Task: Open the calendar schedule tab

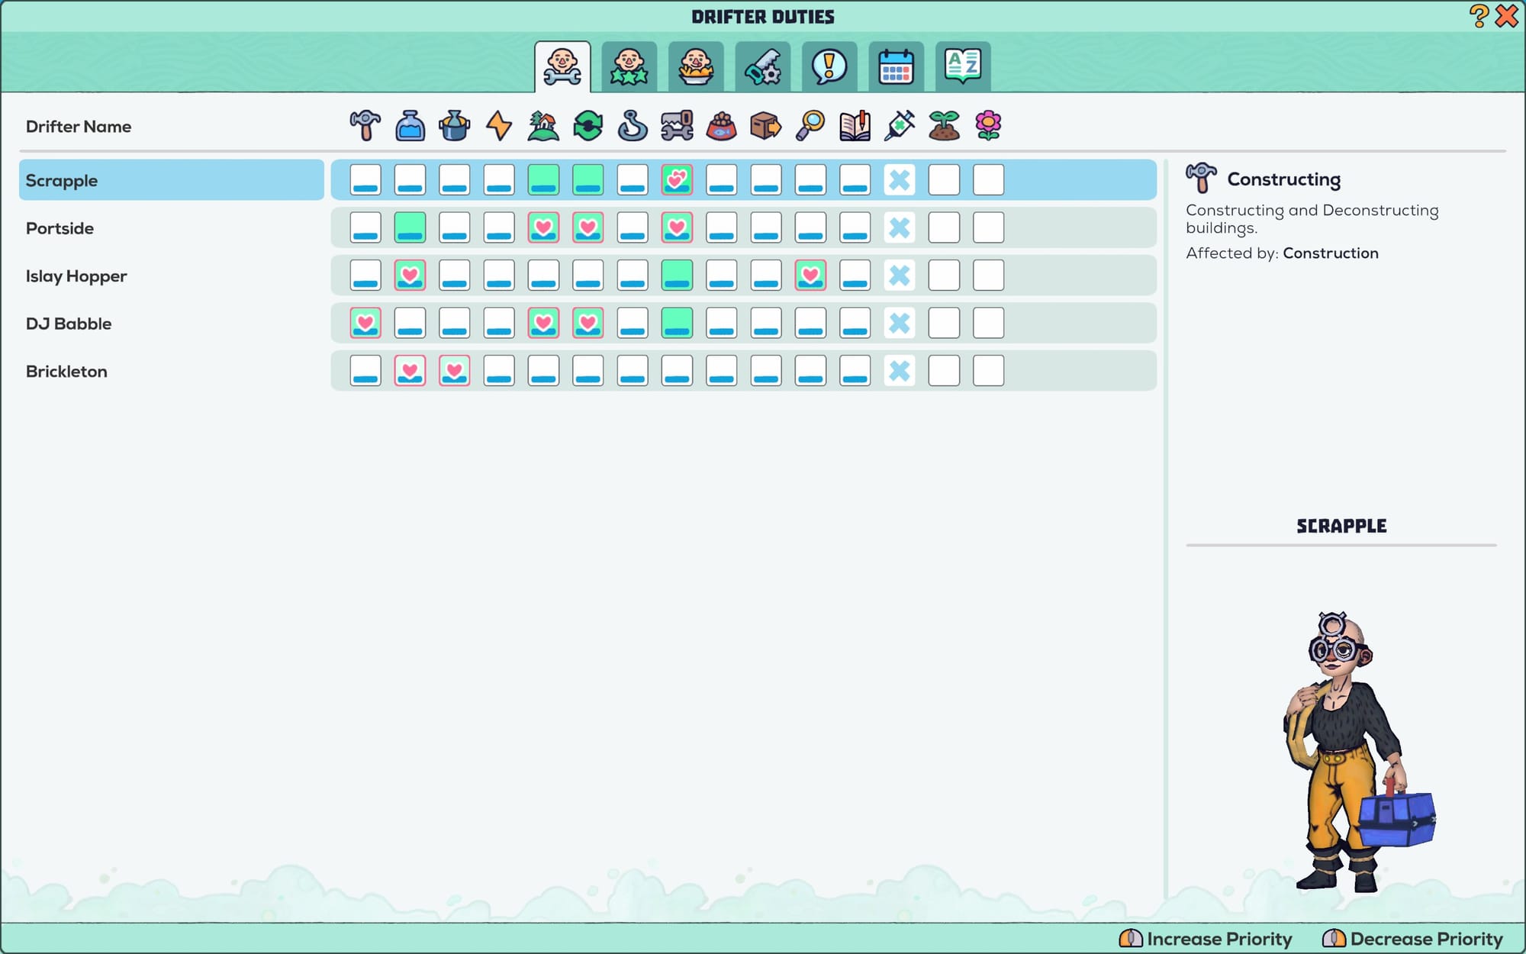Action: click(896, 67)
